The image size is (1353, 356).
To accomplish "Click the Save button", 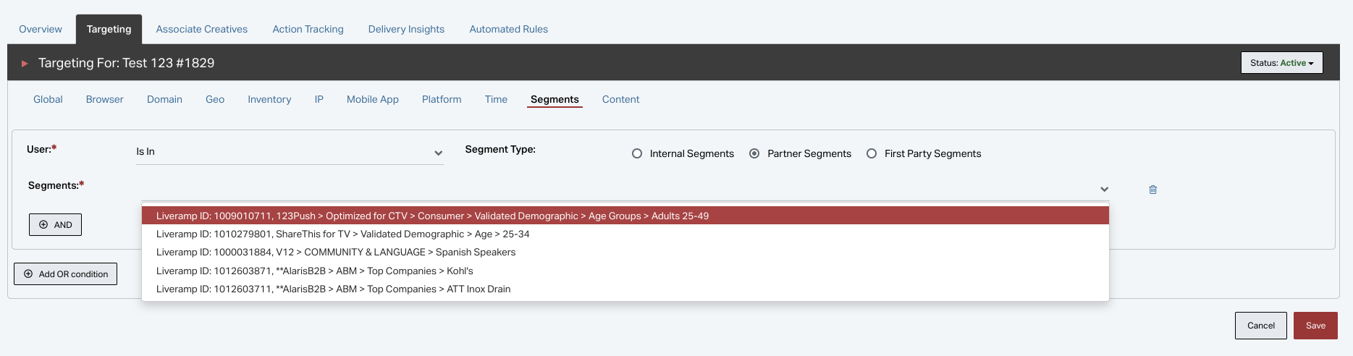I will click(1315, 326).
